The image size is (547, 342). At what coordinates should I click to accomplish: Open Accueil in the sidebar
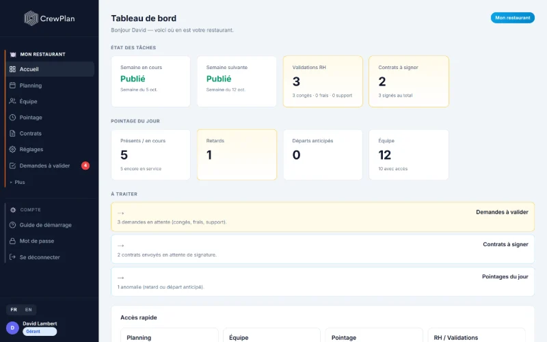(50, 69)
